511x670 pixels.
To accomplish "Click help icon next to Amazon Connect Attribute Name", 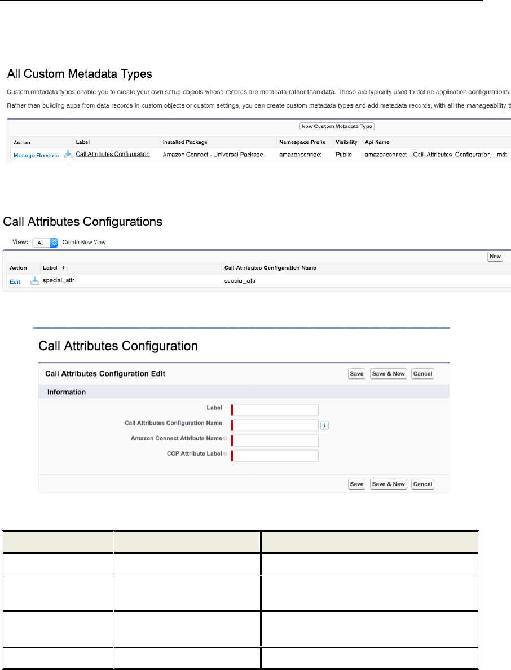I will 226,438.
